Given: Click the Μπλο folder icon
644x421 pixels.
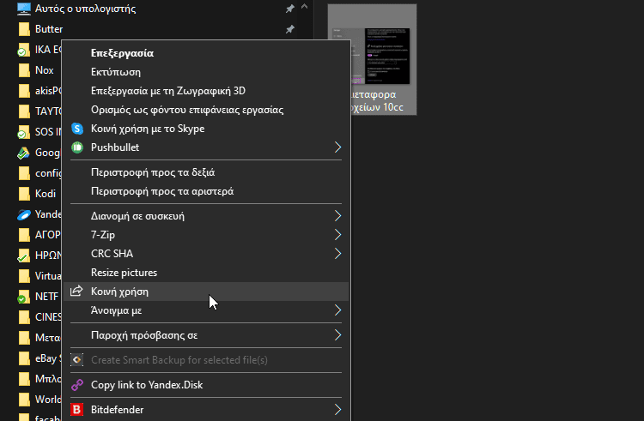Looking at the screenshot, I should 24,379.
